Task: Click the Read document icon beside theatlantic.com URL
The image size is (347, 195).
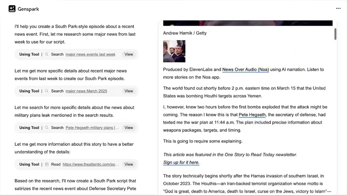Action: point(47,165)
